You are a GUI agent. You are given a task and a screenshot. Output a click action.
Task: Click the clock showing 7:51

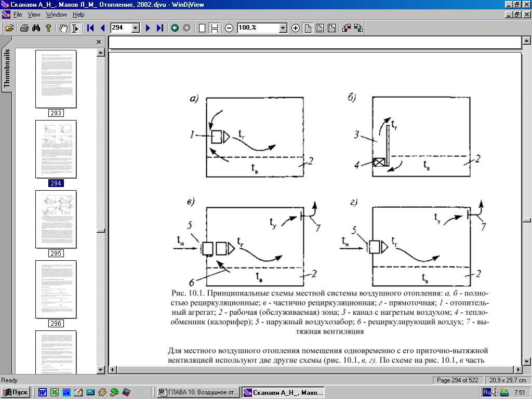coord(520,393)
